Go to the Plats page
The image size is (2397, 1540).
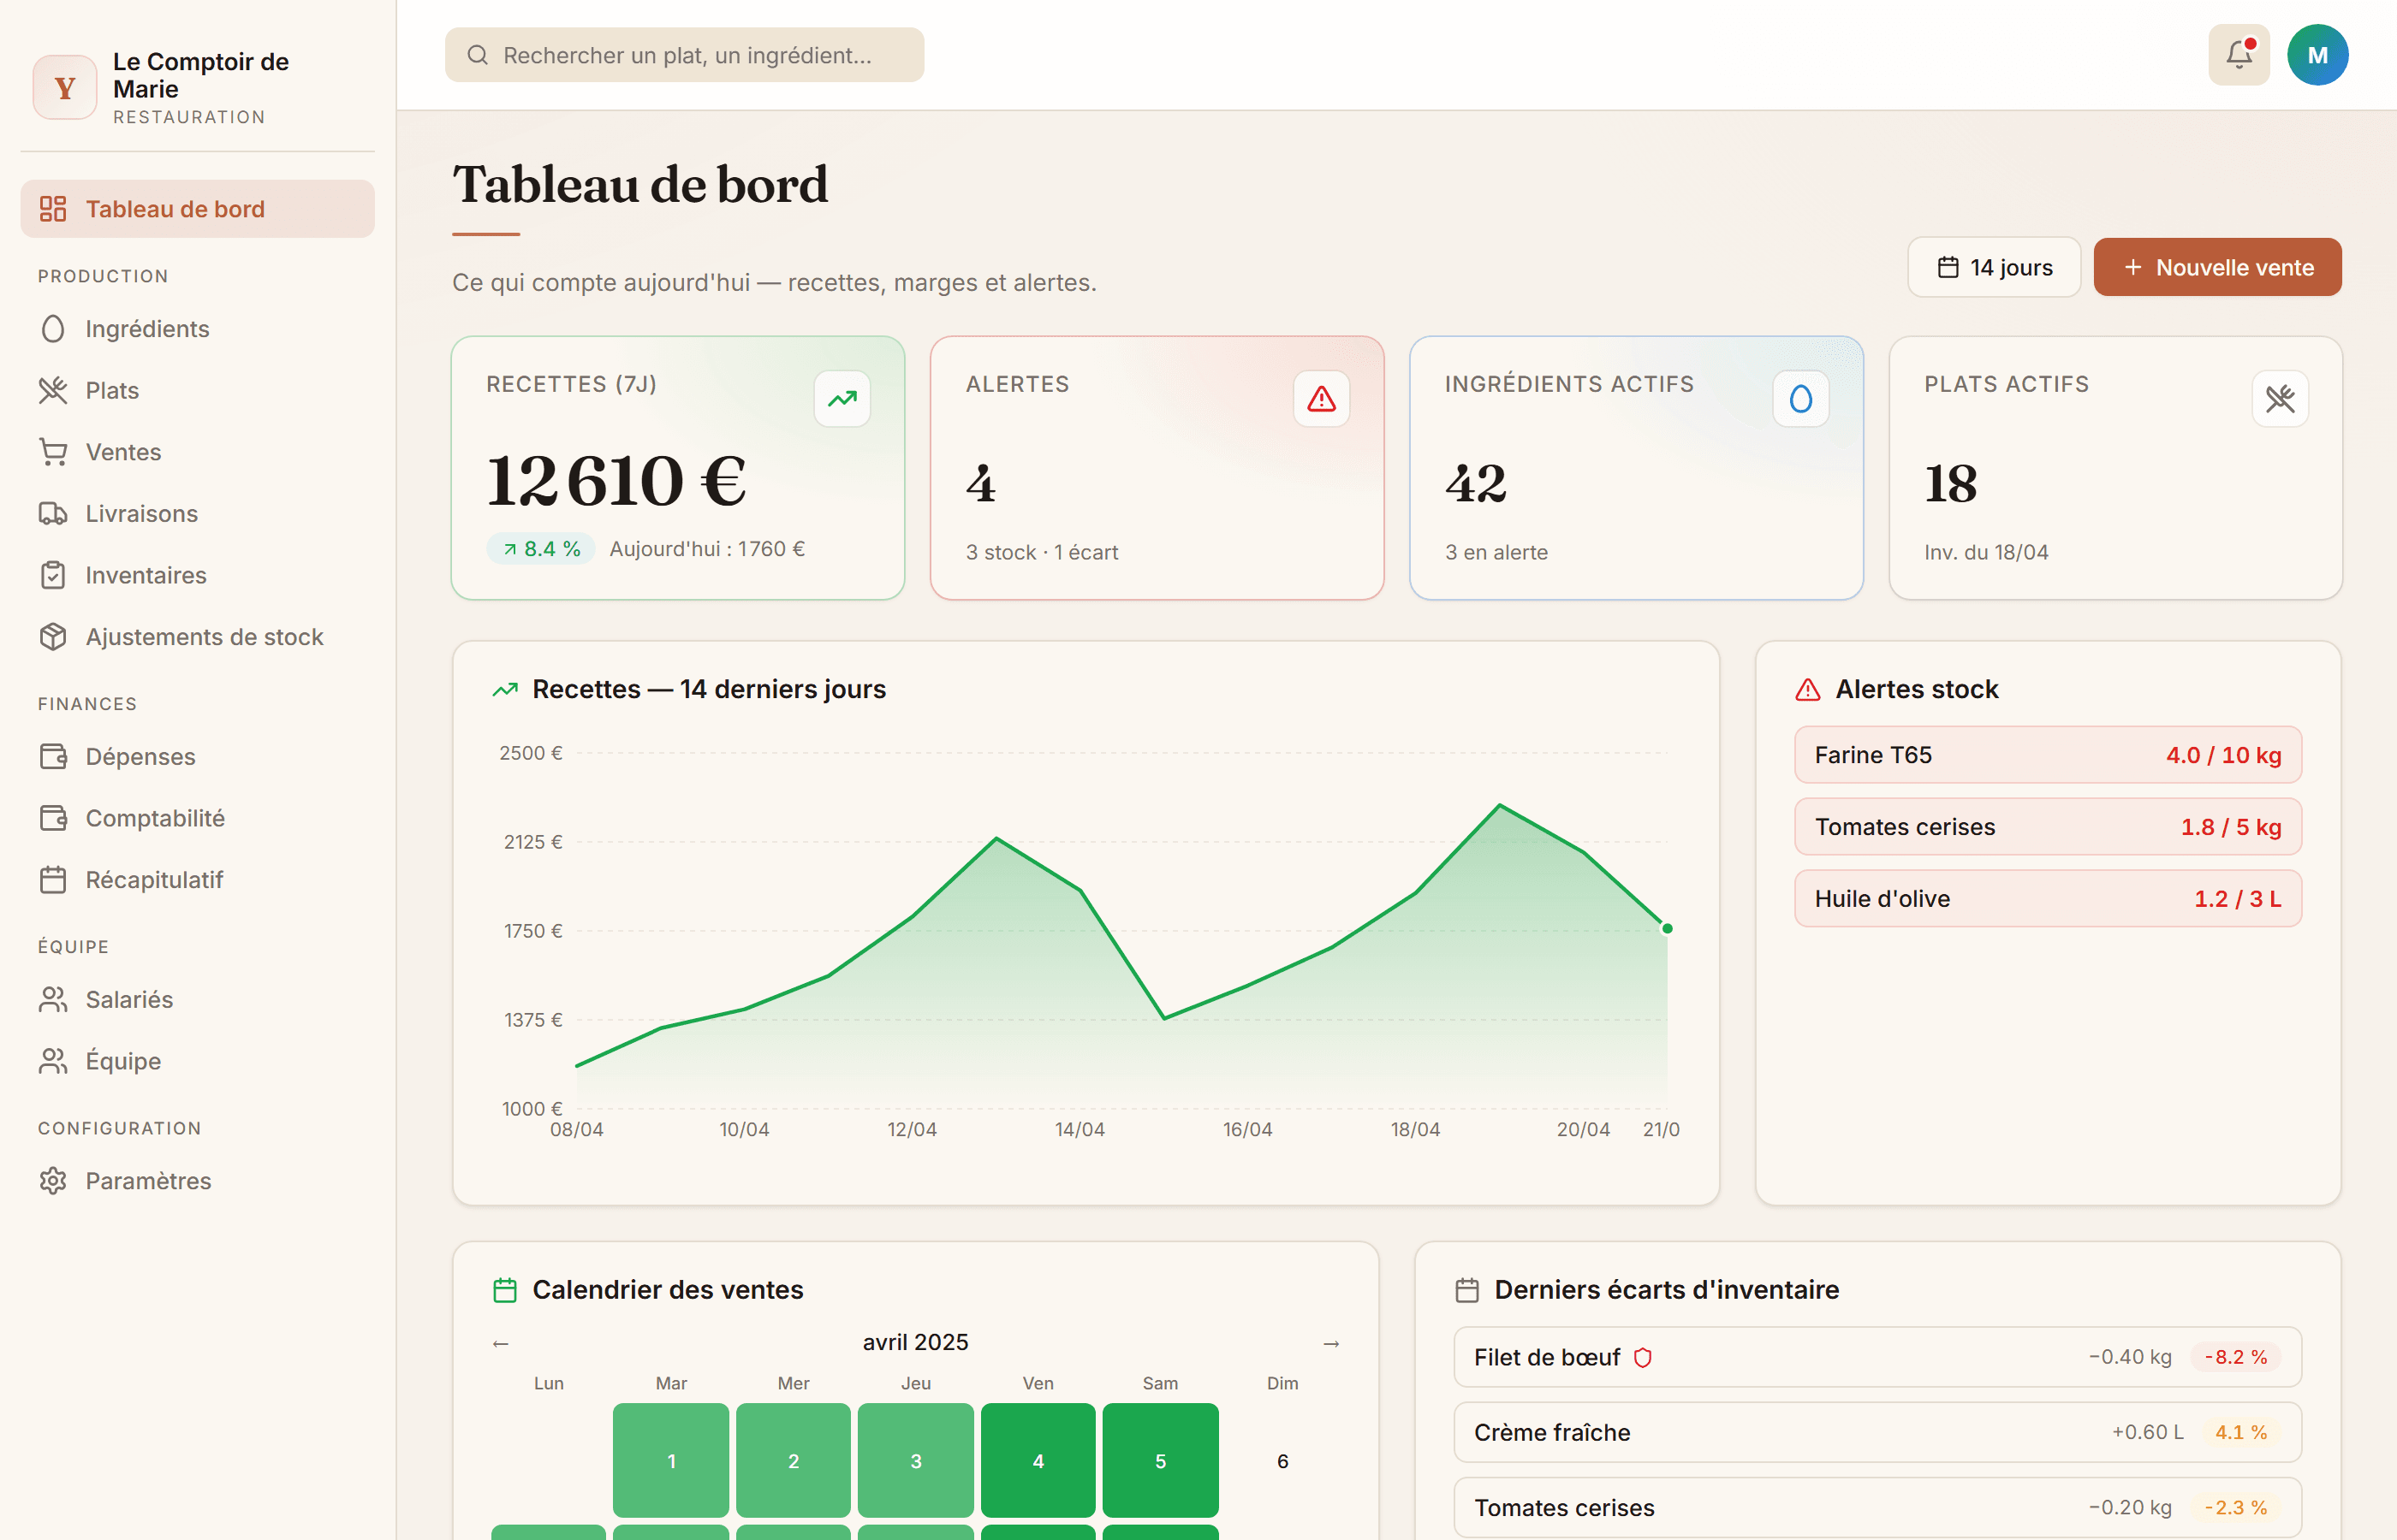[197, 390]
